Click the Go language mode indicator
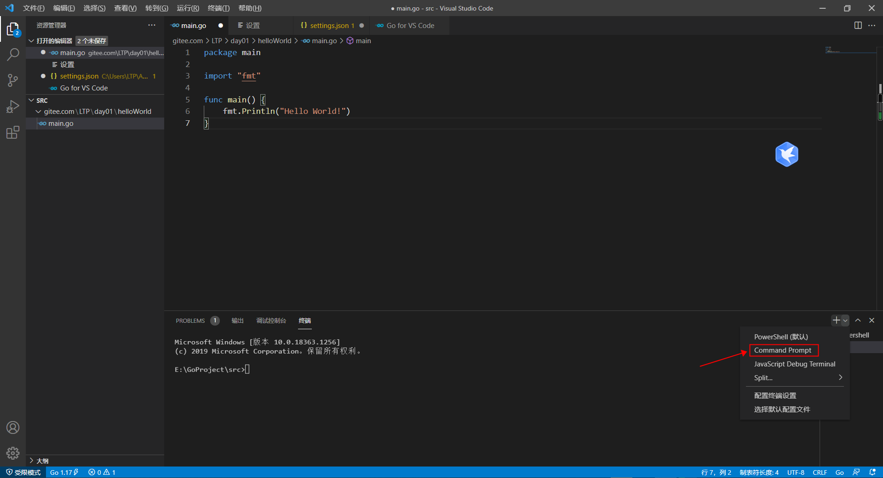883x478 pixels. [839, 472]
